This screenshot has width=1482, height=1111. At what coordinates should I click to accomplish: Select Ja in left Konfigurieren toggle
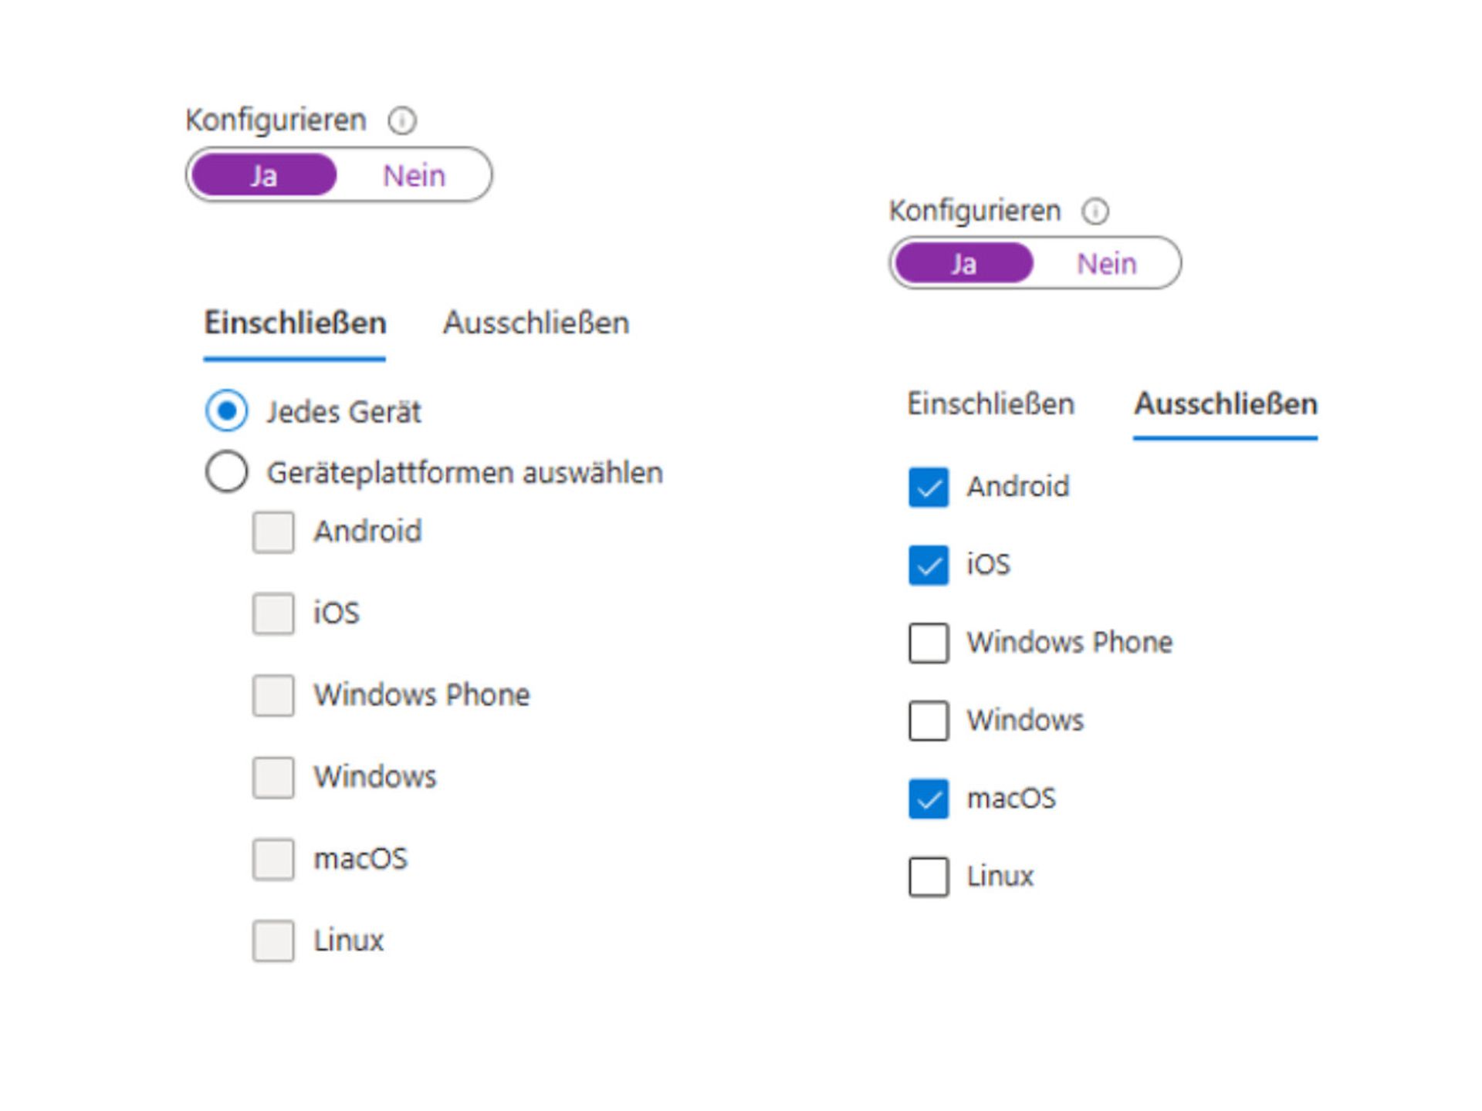click(x=264, y=176)
